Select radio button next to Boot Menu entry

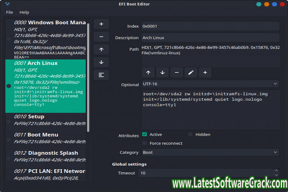tap(9, 140)
